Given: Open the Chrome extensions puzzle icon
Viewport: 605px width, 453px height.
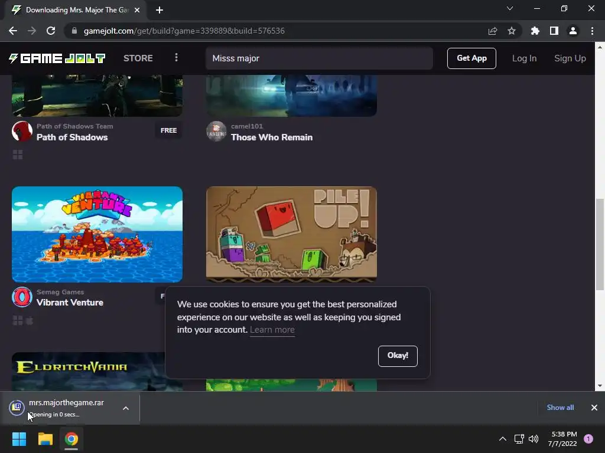Looking at the screenshot, I should [x=535, y=31].
